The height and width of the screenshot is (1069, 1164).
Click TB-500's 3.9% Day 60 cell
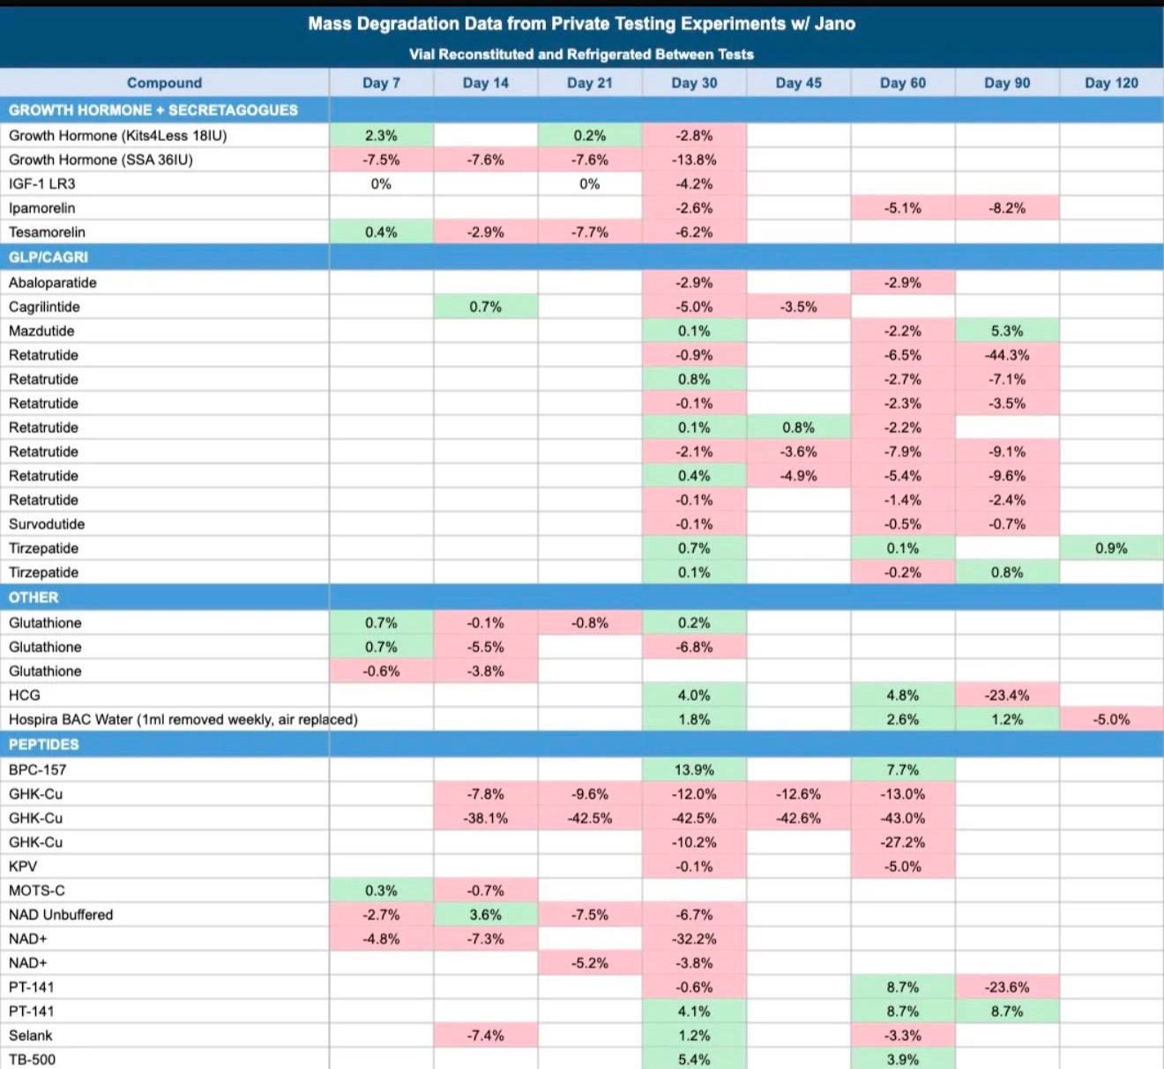903,1059
